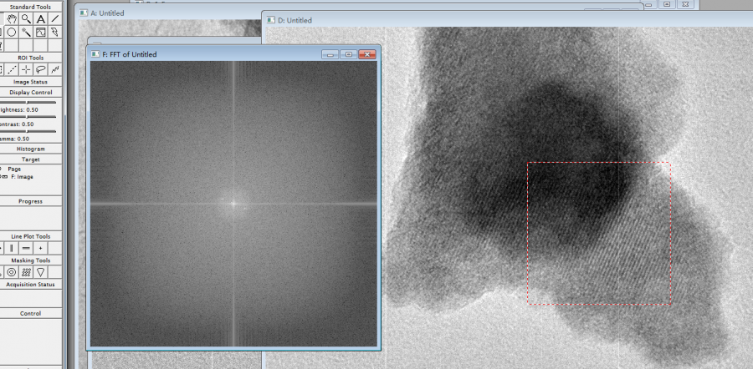This screenshot has height=369, width=753.
Task: Expand the Image Status palette
Action: click(30, 82)
